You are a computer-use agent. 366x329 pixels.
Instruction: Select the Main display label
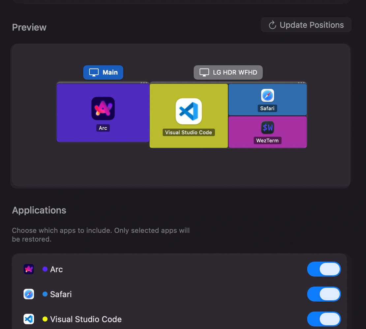point(103,72)
